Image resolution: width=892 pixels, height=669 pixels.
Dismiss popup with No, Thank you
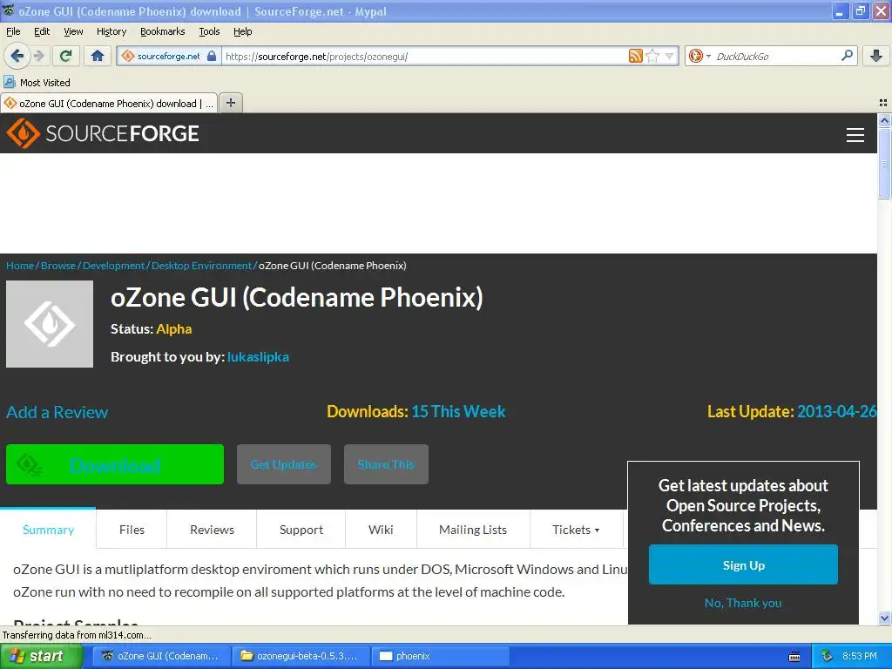[743, 603]
